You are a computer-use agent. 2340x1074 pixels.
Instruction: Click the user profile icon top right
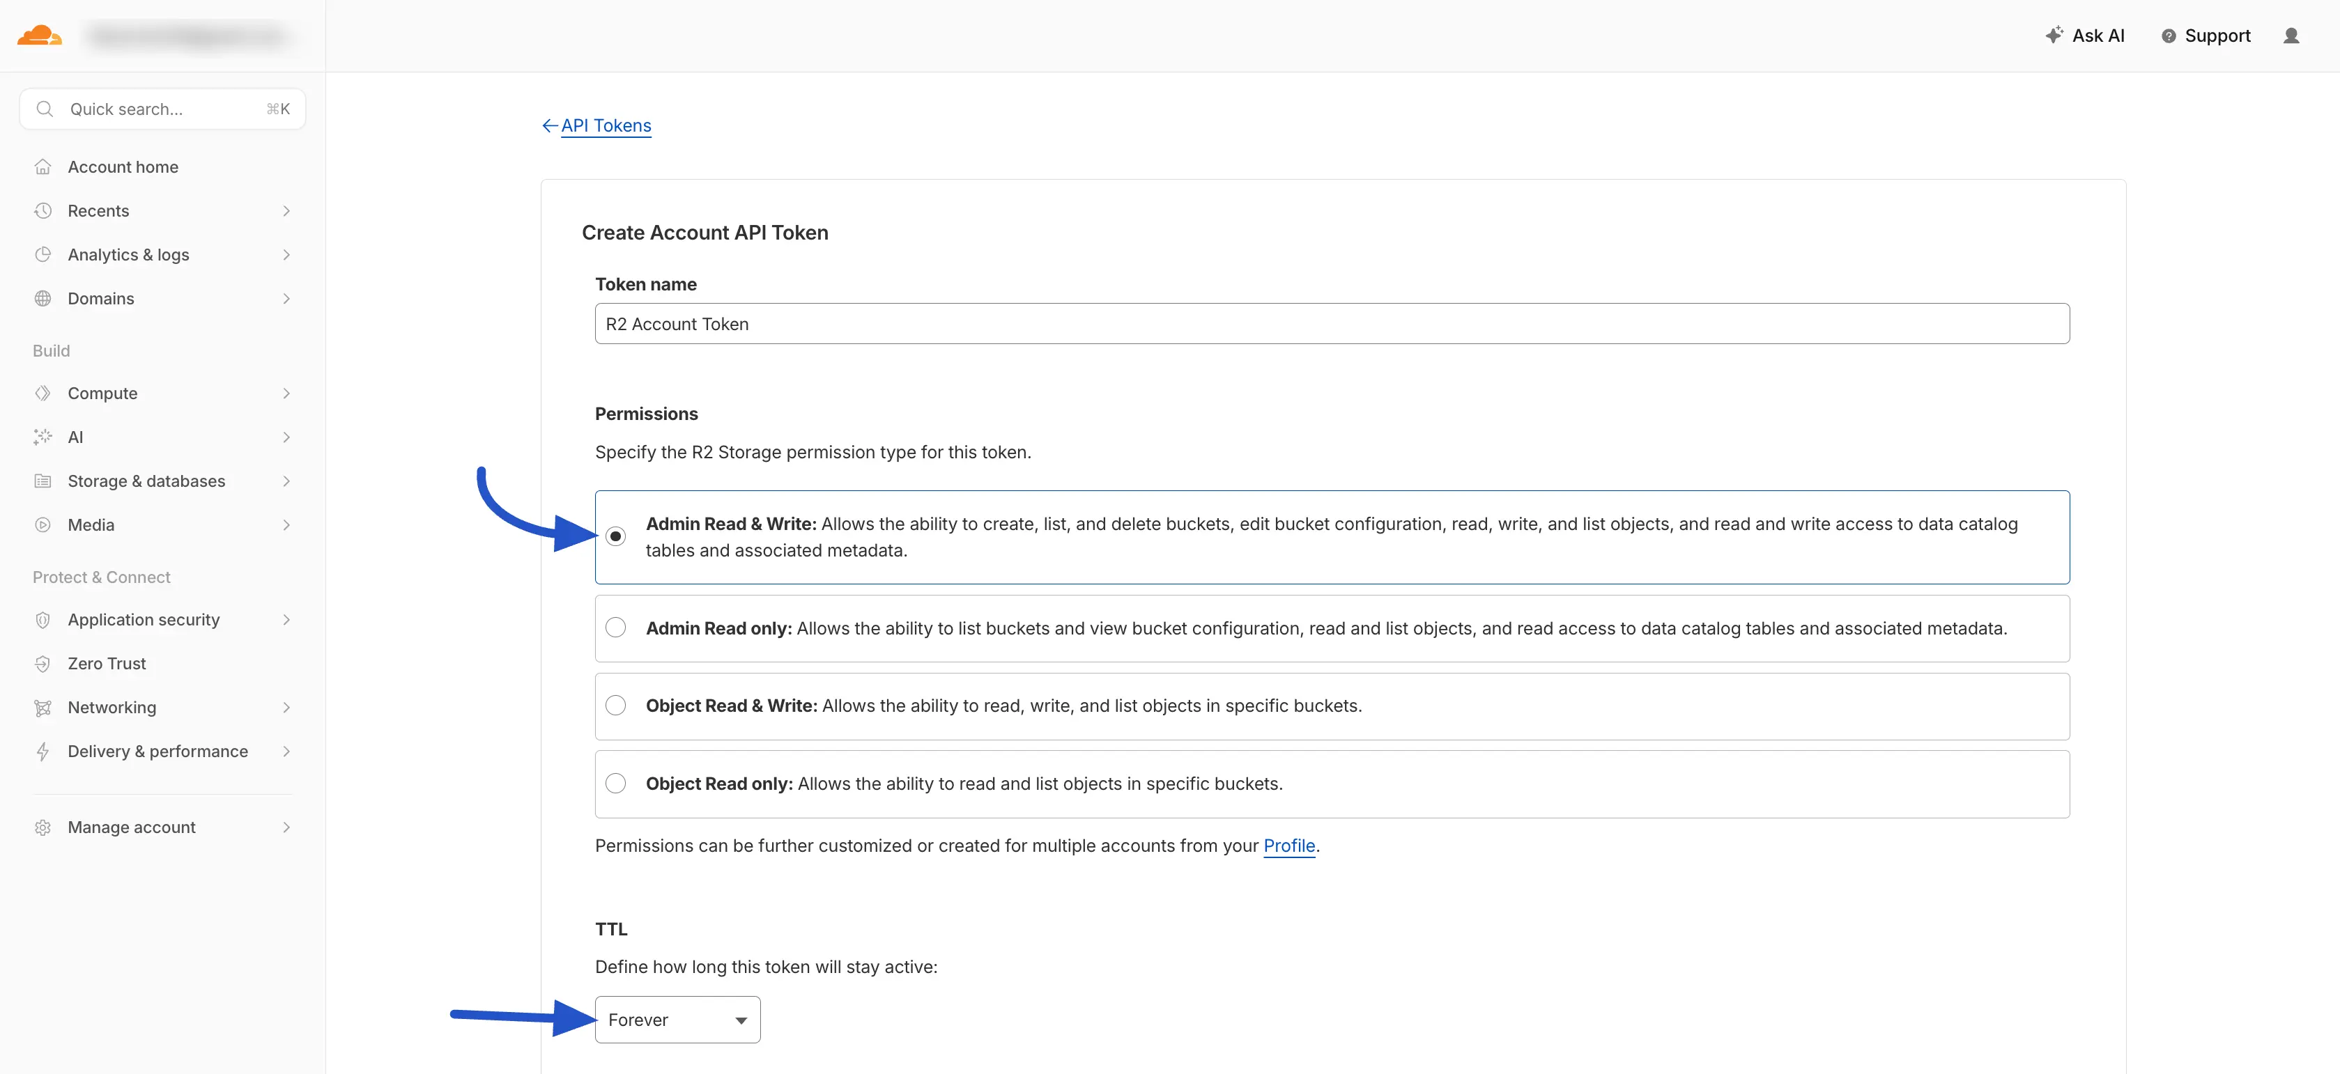2293,36
